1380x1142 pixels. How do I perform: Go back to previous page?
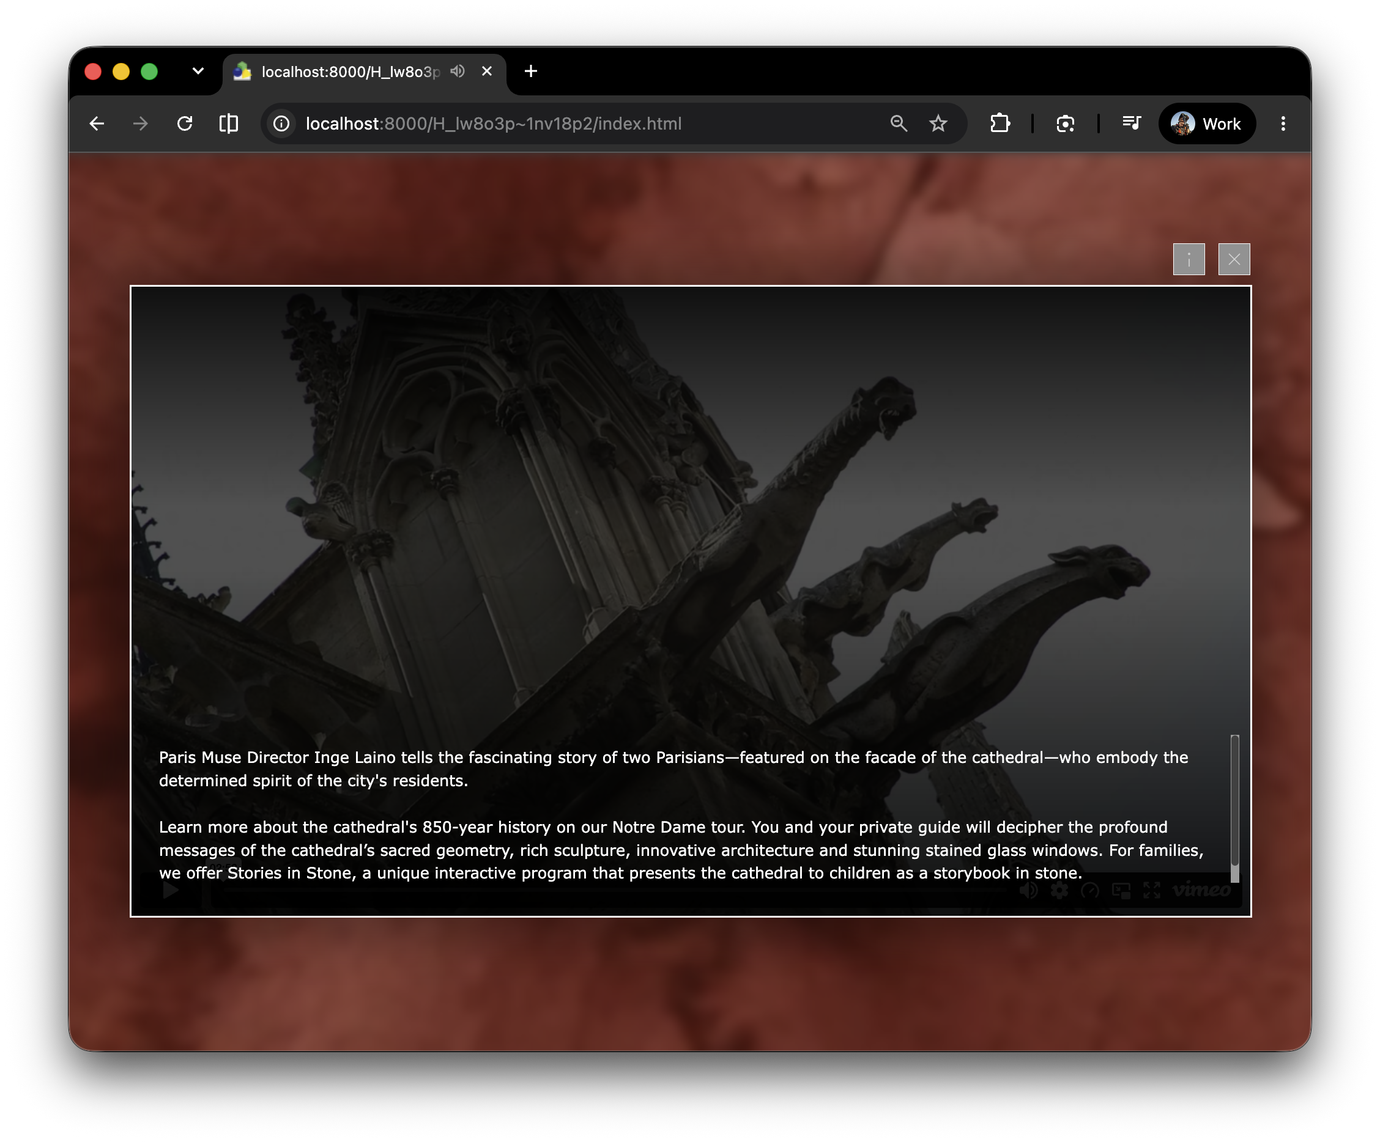point(97,123)
